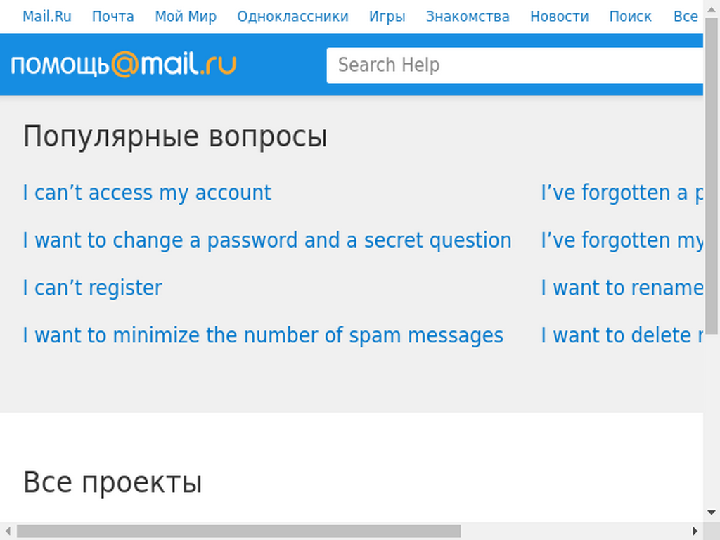Open Одноклассники from the top navigation
720x540 pixels.
pyautogui.click(x=292, y=17)
